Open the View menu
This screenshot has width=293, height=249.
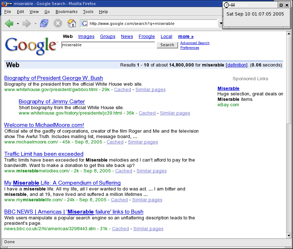pos(34,12)
